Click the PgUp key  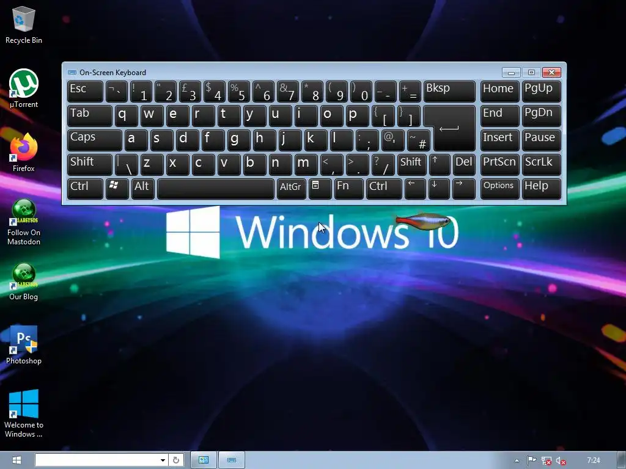click(542, 92)
